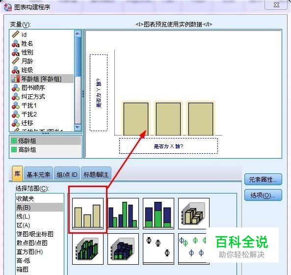291x275 pixels.
Task: Click the nominal string icon beside 姓名
Action: point(15,43)
